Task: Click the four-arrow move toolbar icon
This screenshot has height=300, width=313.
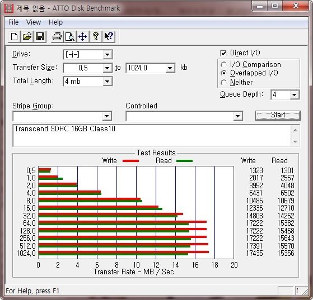Action: pos(83,37)
